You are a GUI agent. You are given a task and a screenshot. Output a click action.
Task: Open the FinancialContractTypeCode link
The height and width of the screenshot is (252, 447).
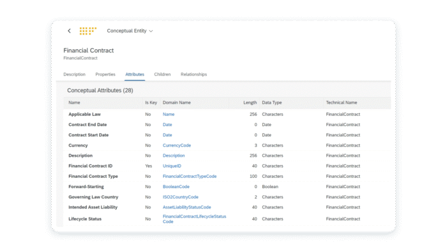[190, 177]
